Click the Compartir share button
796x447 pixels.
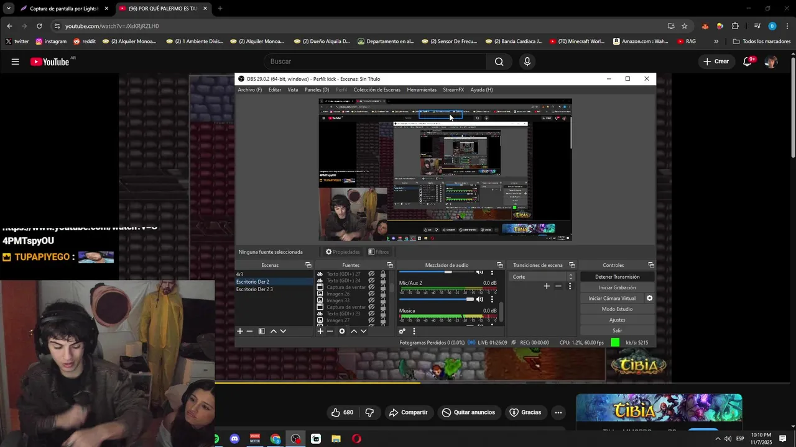click(408, 412)
